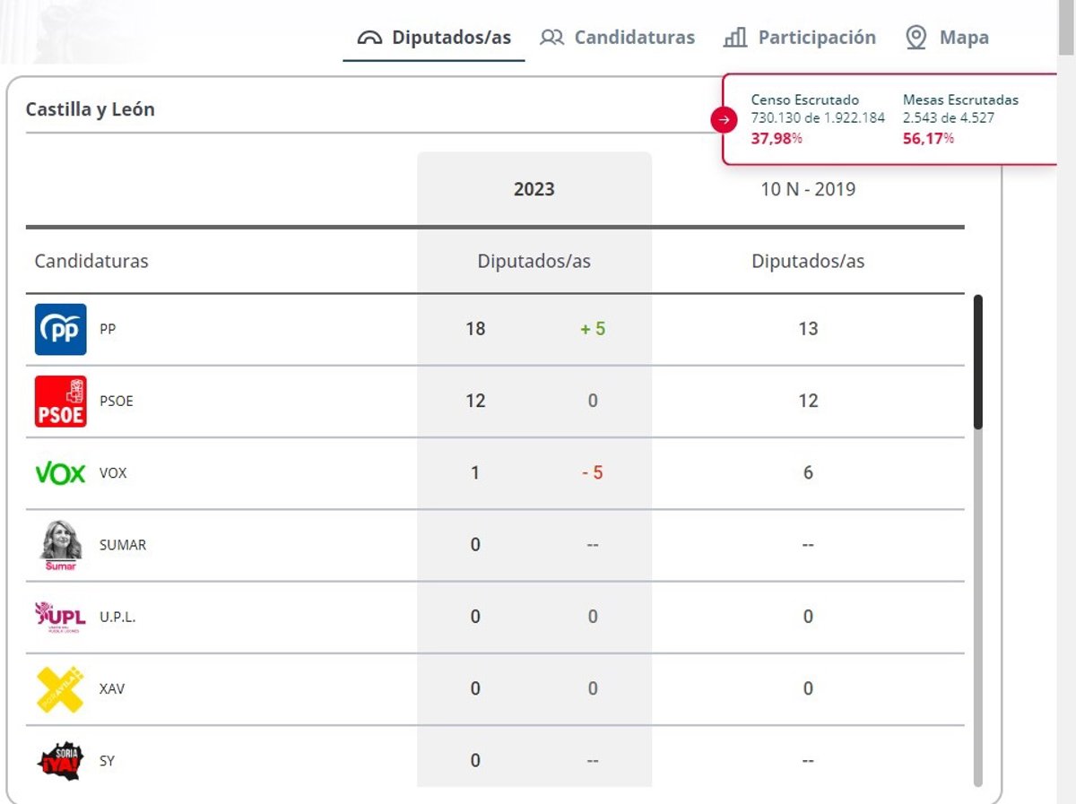Select the 10 N - 2019 column header
This screenshot has height=804, width=1076.
808,189
